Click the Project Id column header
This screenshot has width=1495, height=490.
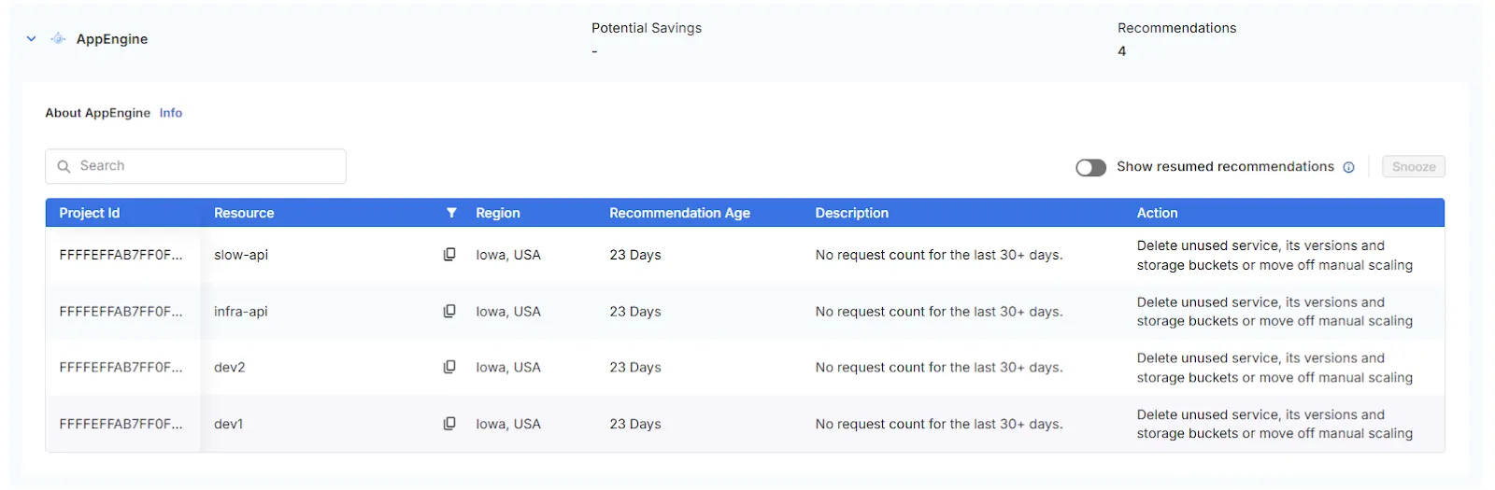pos(90,213)
